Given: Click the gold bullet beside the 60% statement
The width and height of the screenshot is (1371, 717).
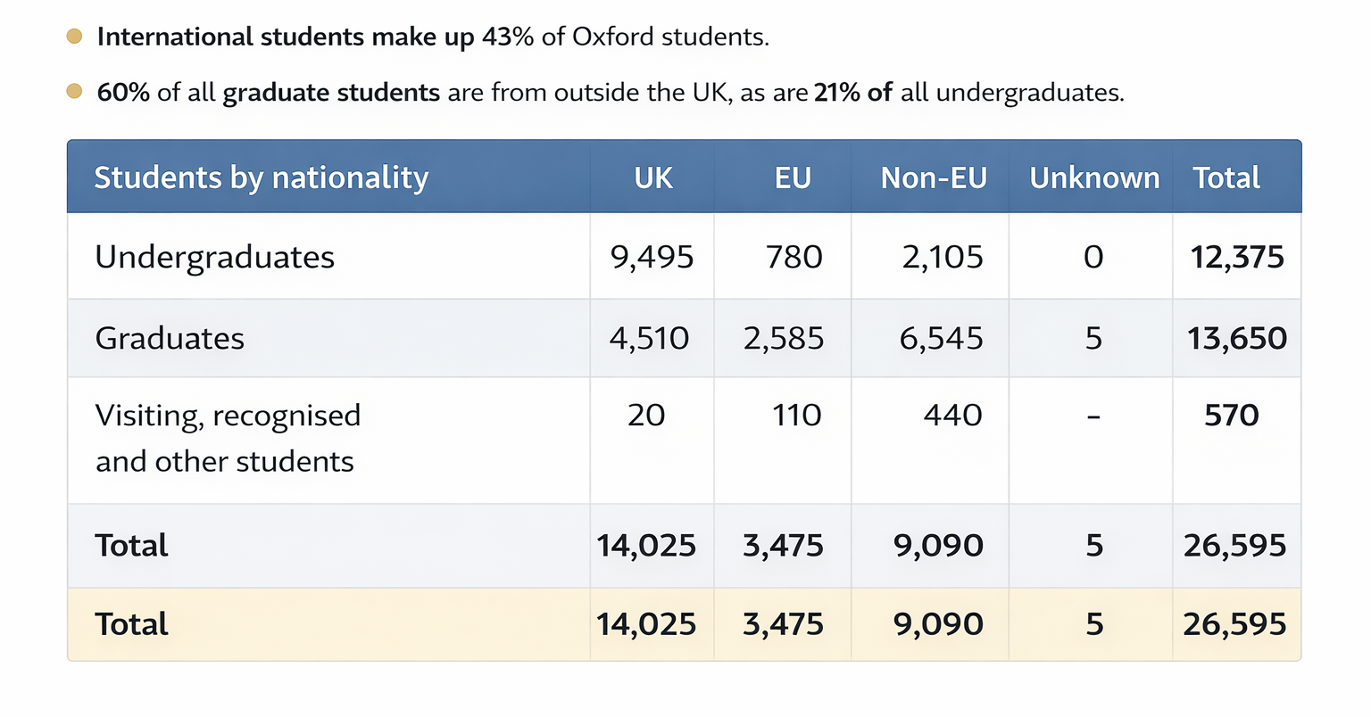Looking at the screenshot, I should tap(75, 91).
